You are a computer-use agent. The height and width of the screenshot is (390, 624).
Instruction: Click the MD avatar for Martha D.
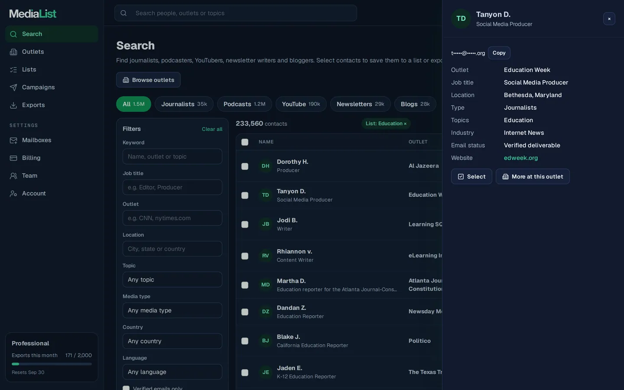pos(266,285)
